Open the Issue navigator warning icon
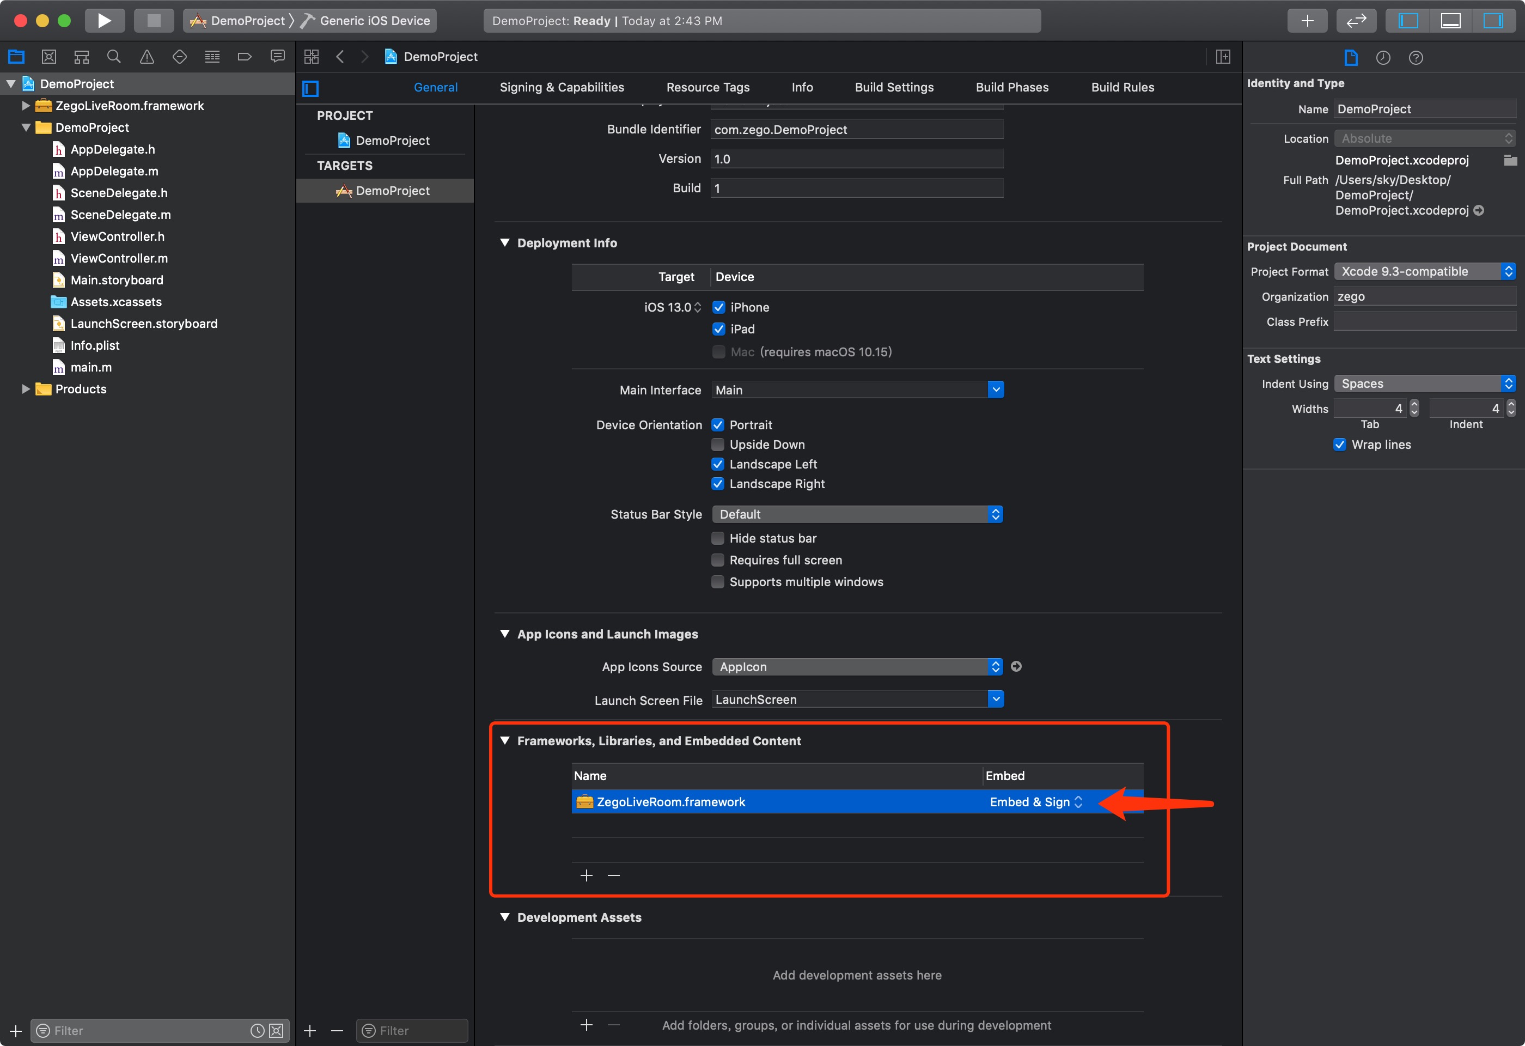The width and height of the screenshot is (1525, 1046). click(147, 57)
